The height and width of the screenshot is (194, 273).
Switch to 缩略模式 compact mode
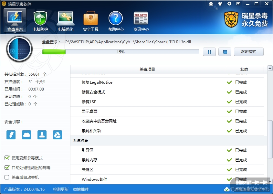(249, 52)
